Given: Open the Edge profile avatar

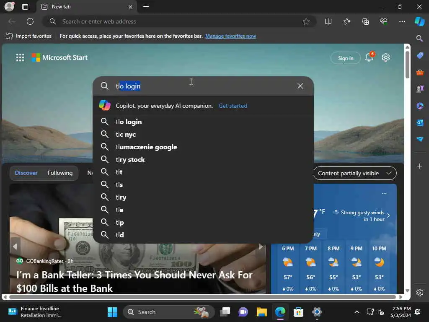Looking at the screenshot, I should point(9,7).
